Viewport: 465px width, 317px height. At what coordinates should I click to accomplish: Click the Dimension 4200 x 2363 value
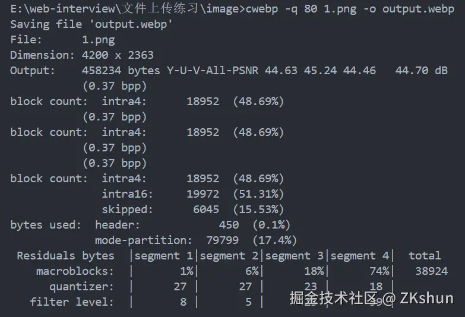118,55
